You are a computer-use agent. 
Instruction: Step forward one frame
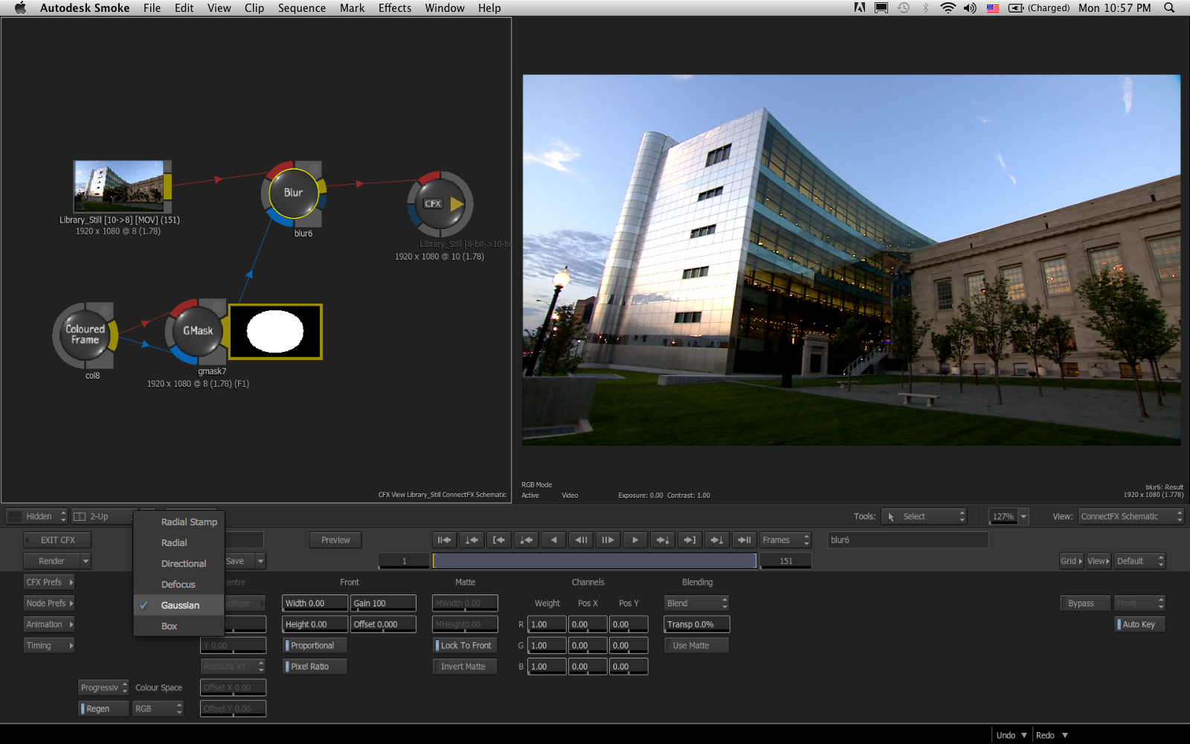coord(608,540)
